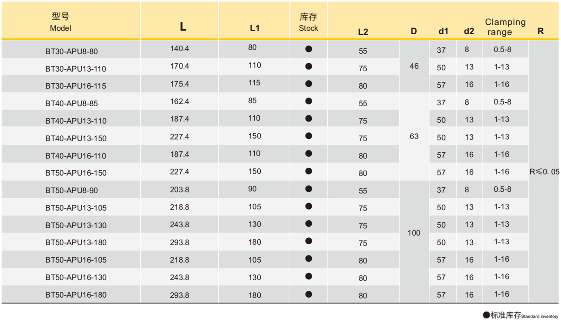Click the R≤0.05 cell
Viewport: 561px width, 325px height.
click(544, 172)
